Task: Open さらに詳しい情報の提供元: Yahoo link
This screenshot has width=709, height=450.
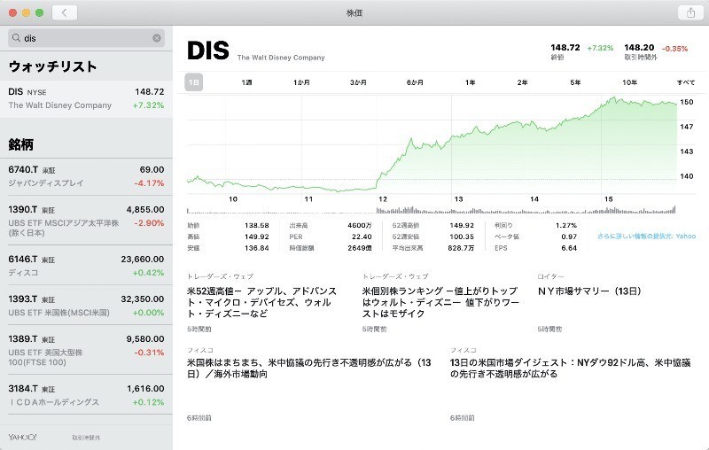Action: pyautogui.click(x=647, y=236)
